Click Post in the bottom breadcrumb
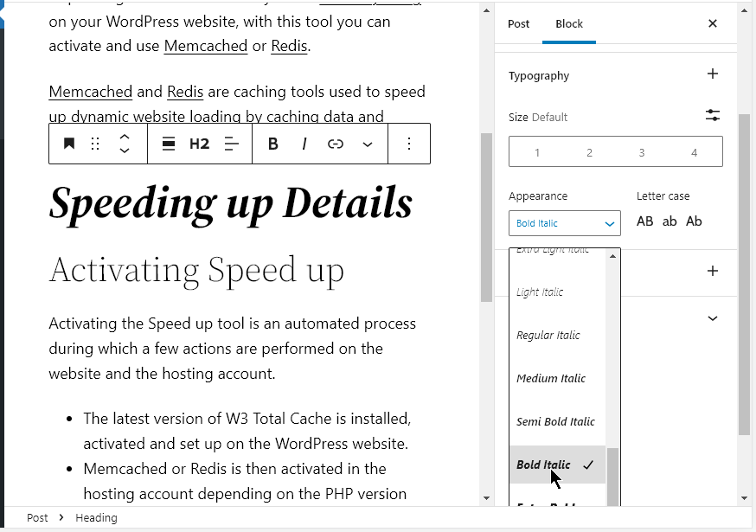Viewport: 756px width, 532px height. 37,517
